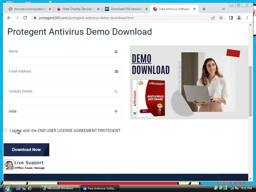
Task: Click the Download Now button
Action: (26, 150)
